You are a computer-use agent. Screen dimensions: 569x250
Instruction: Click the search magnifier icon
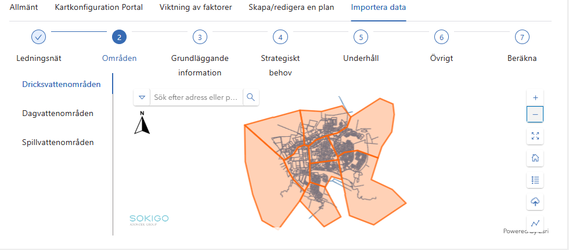click(x=251, y=97)
